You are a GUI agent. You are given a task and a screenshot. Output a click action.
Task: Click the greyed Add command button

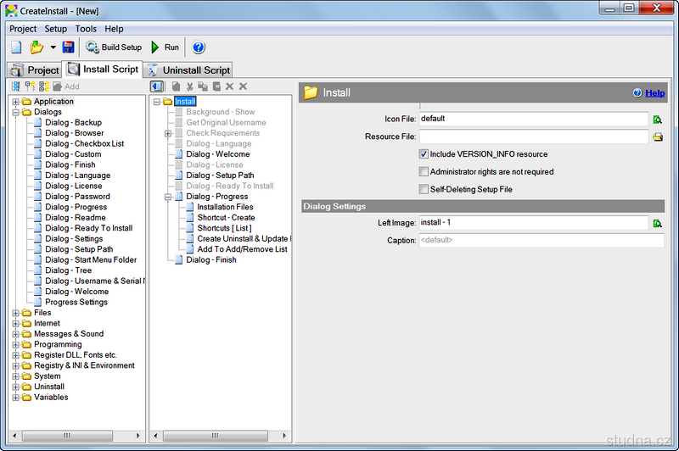pos(66,86)
